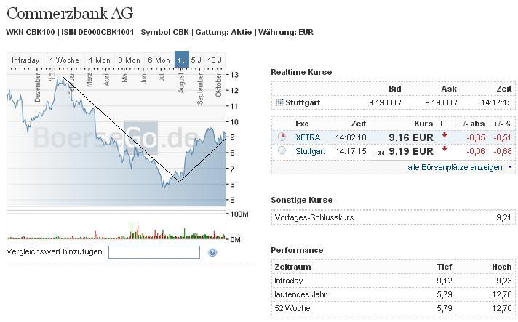Open the XETRA exchange link
The image size is (518, 322).
pos(306,137)
